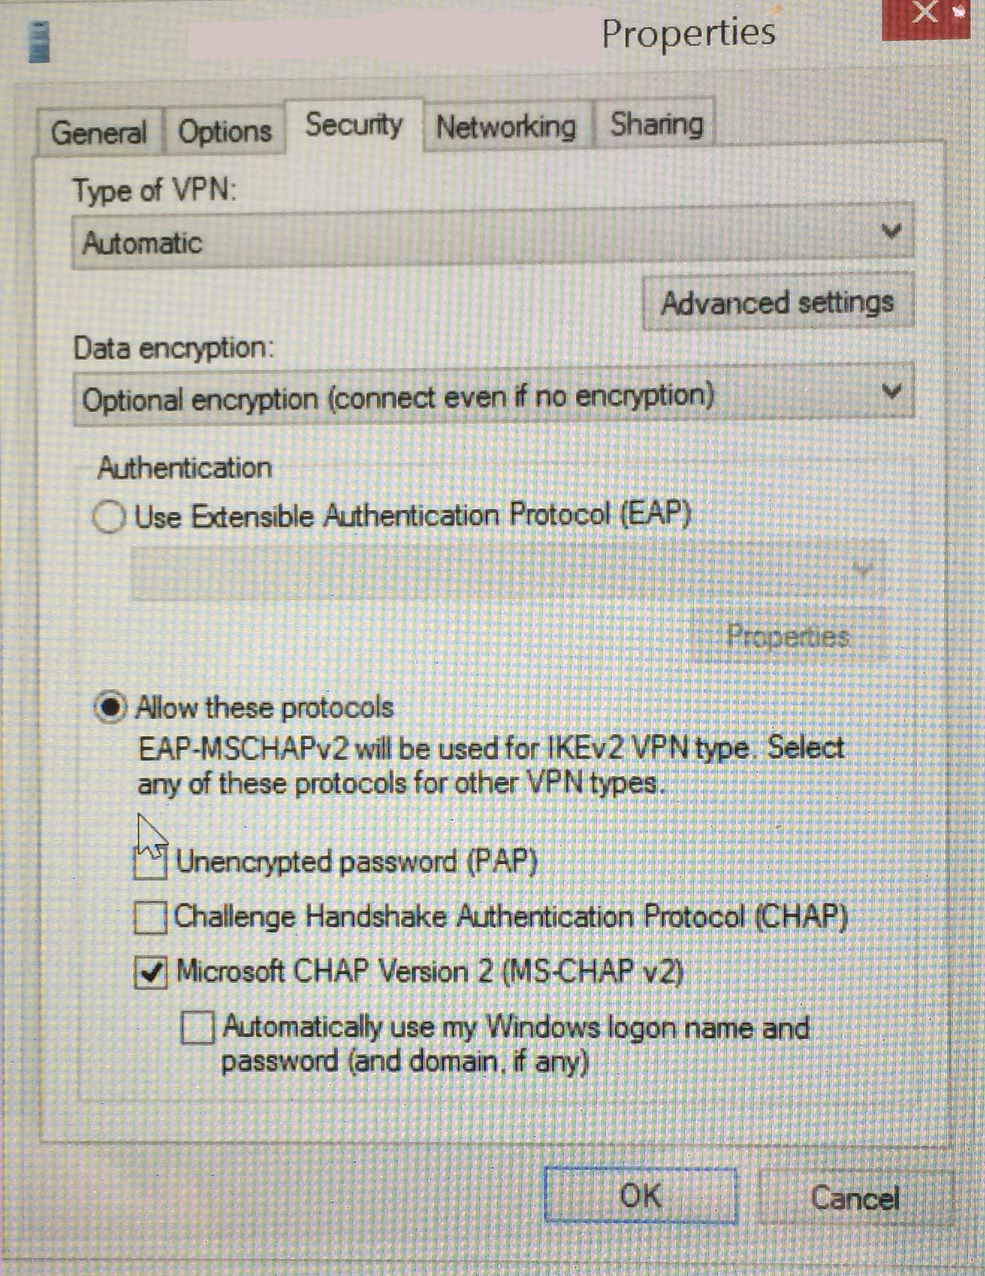Select the Security tab

[354, 125]
